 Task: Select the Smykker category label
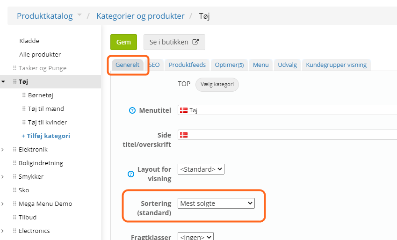(31, 177)
